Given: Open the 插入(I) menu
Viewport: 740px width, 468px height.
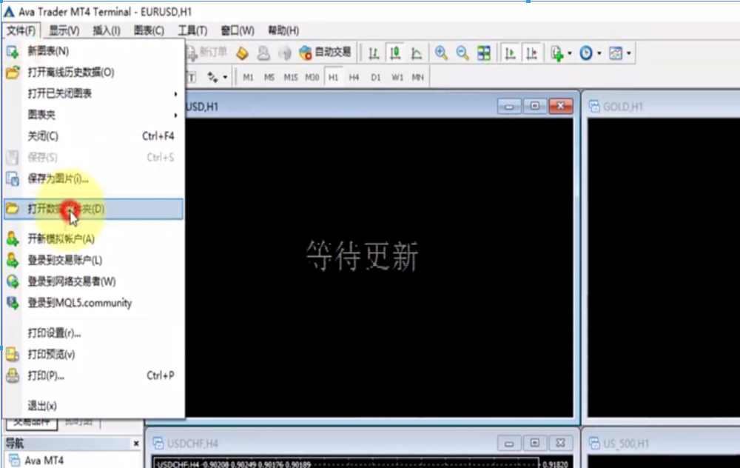Looking at the screenshot, I should pos(106,30).
